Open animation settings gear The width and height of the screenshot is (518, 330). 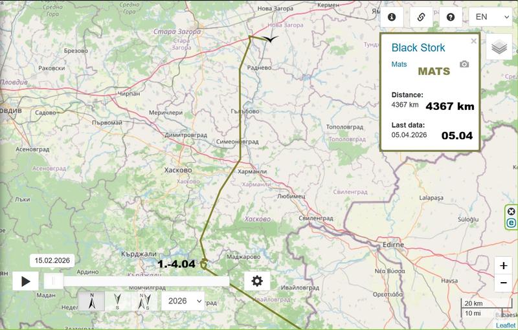[x=257, y=281]
